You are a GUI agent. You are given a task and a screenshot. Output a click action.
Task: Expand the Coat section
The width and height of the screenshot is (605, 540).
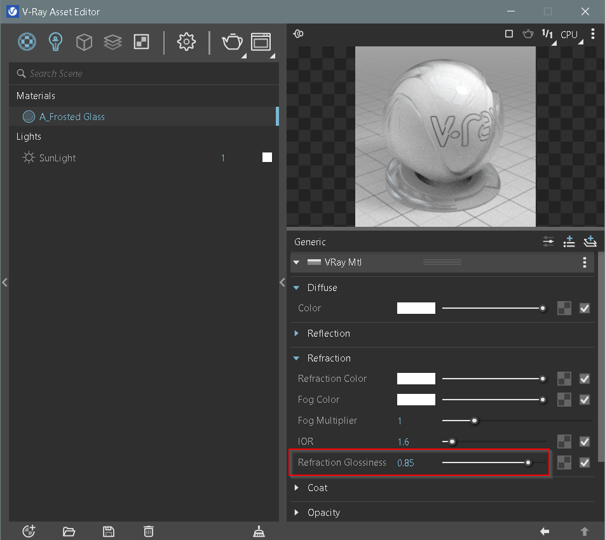[296, 487]
